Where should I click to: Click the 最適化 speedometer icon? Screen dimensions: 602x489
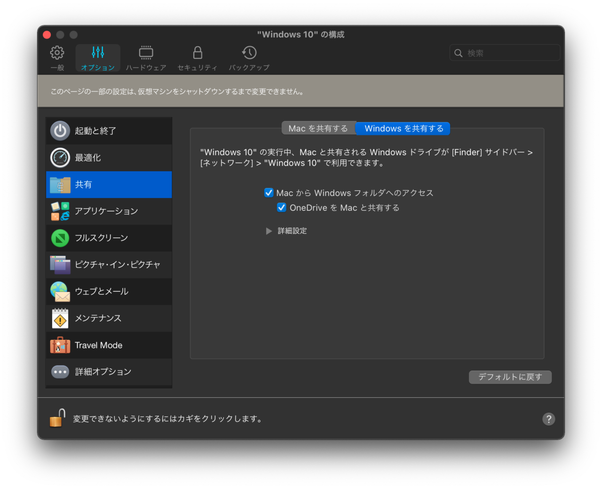60,158
